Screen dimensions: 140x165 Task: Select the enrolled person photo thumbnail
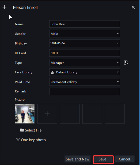point(25,114)
